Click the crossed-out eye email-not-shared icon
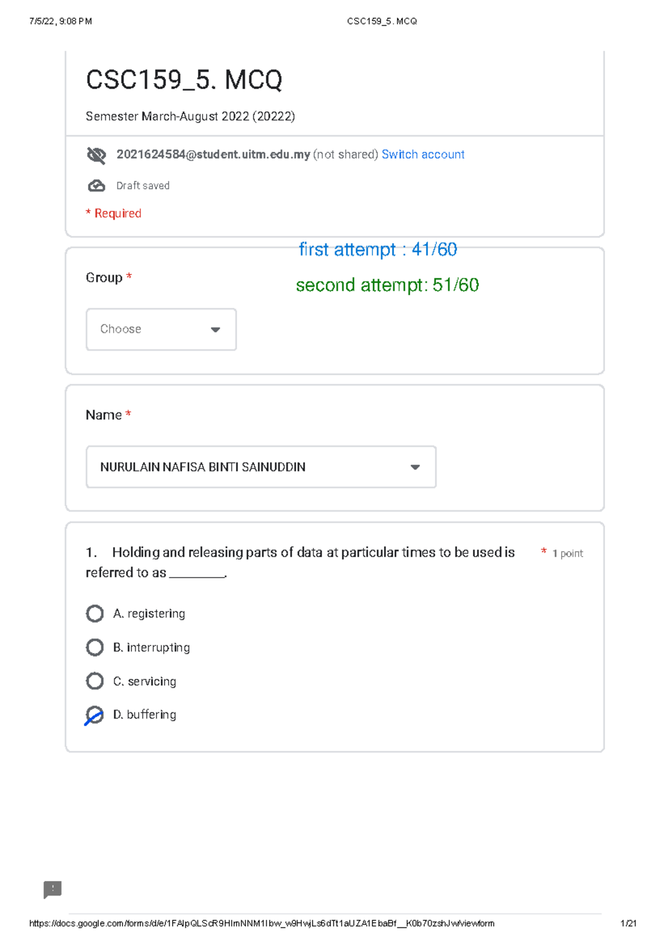Image resolution: width=668 pixels, height=945 pixels. (x=96, y=155)
